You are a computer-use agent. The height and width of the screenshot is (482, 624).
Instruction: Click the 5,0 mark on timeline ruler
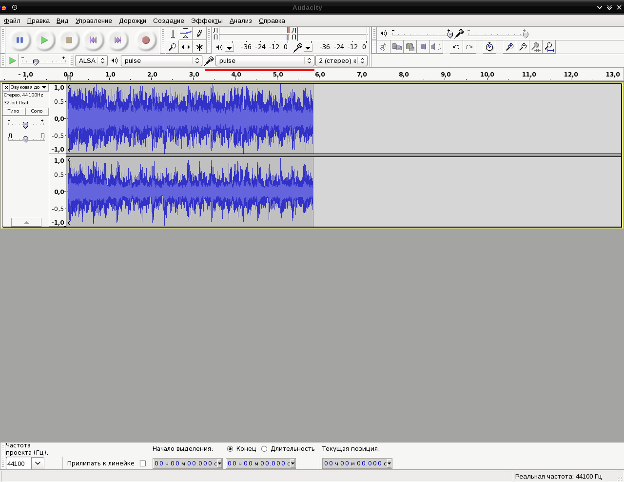(278, 75)
